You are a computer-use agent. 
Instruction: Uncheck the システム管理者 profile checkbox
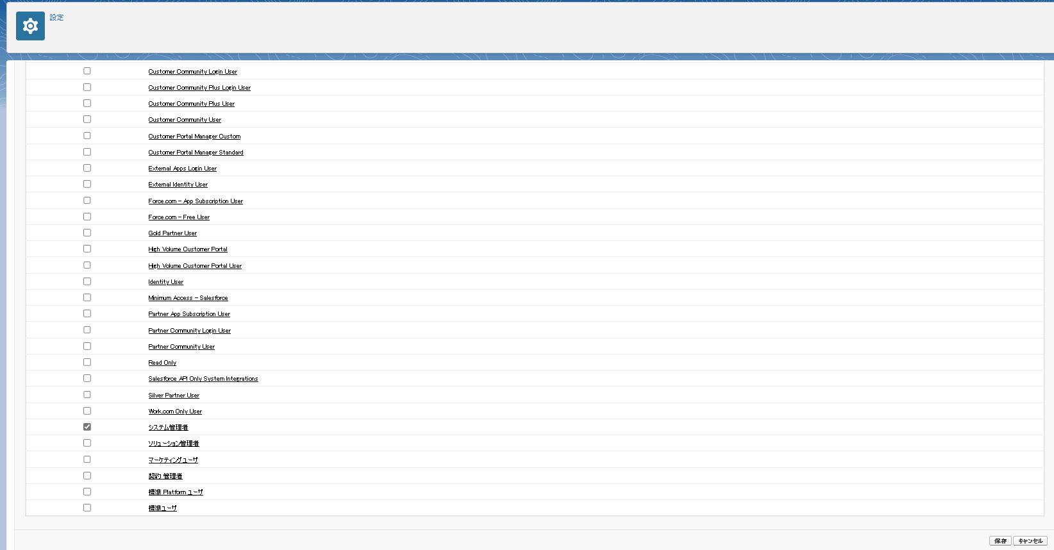(x=87, y=427)
